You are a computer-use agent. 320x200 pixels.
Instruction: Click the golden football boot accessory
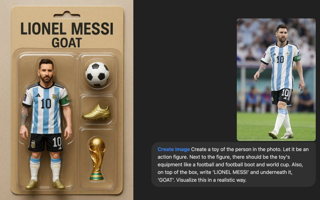pos(97,112)
